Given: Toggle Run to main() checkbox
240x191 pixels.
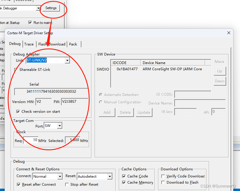Looking at the screenshot, I should pos(30,23).
